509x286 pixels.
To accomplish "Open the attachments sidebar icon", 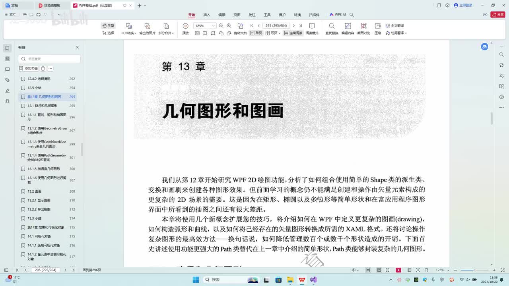I will point(7,80).
